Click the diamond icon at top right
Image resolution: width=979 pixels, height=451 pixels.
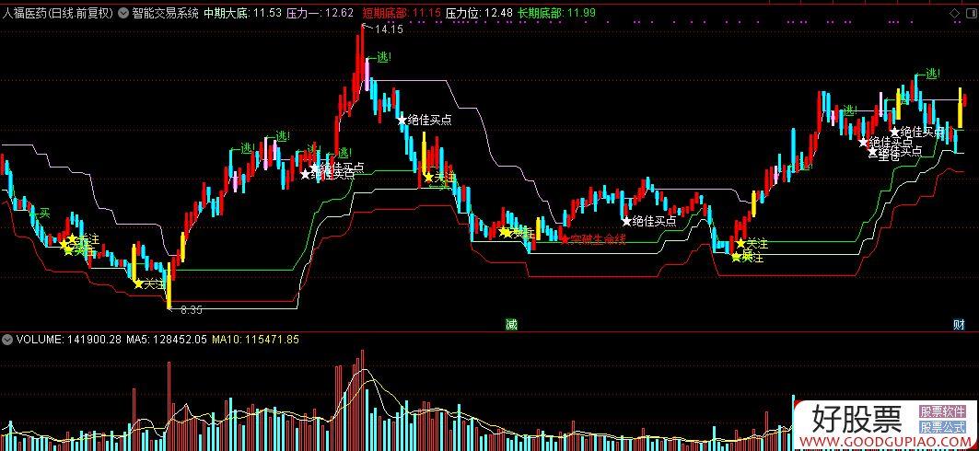954,13
